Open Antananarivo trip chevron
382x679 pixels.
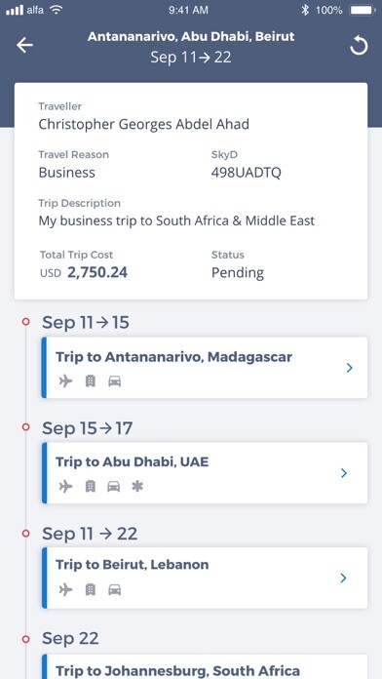click(350, 368)
